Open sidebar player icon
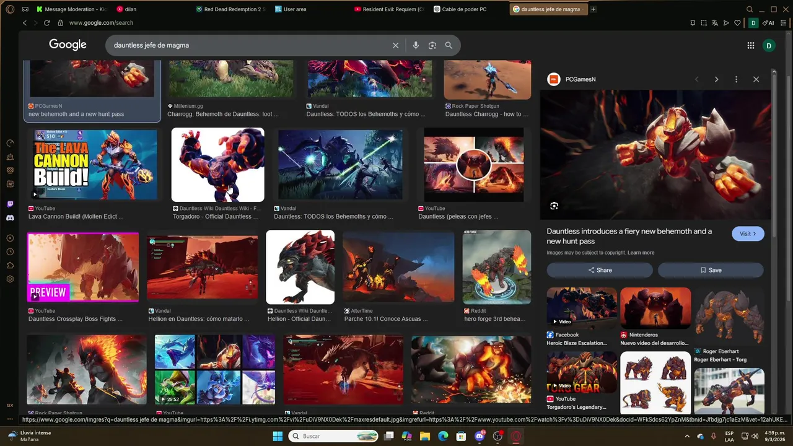 click(x=10, y=238)
